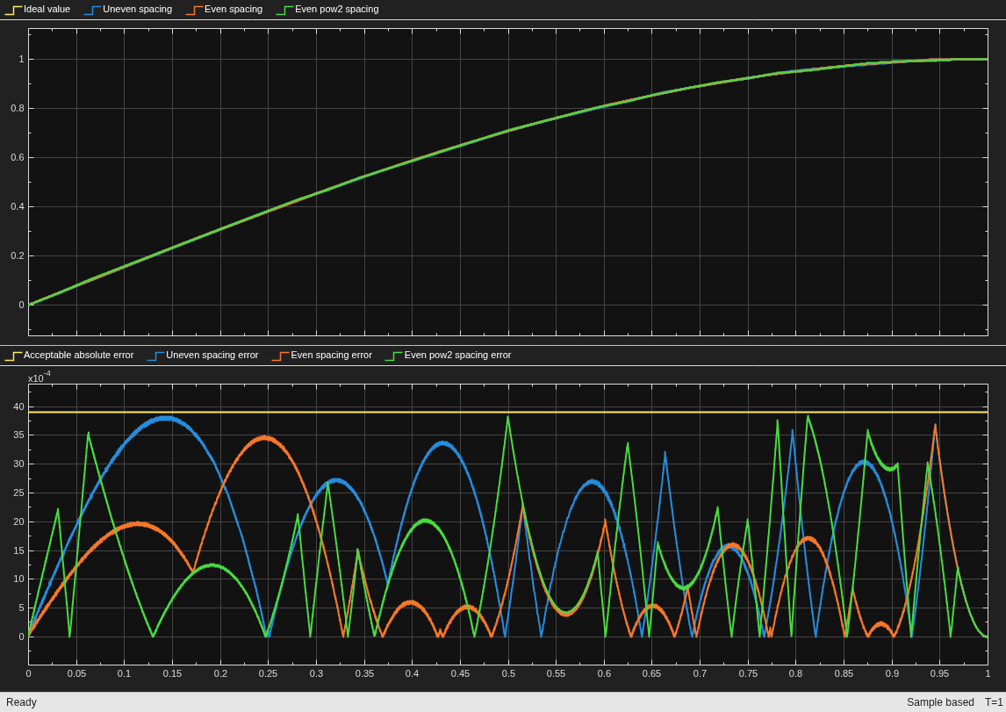Click the Ready status text

(x=21, y=702)
